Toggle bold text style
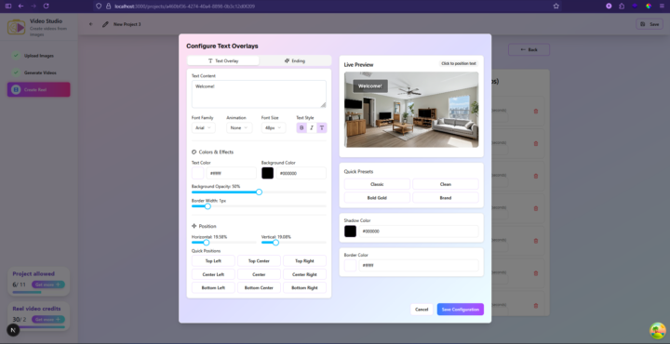This screenshot has width=670, height=344. point(301,127)
